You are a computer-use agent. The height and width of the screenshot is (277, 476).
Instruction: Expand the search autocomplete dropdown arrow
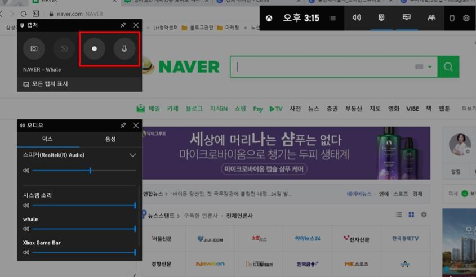(x=430, y=67)
